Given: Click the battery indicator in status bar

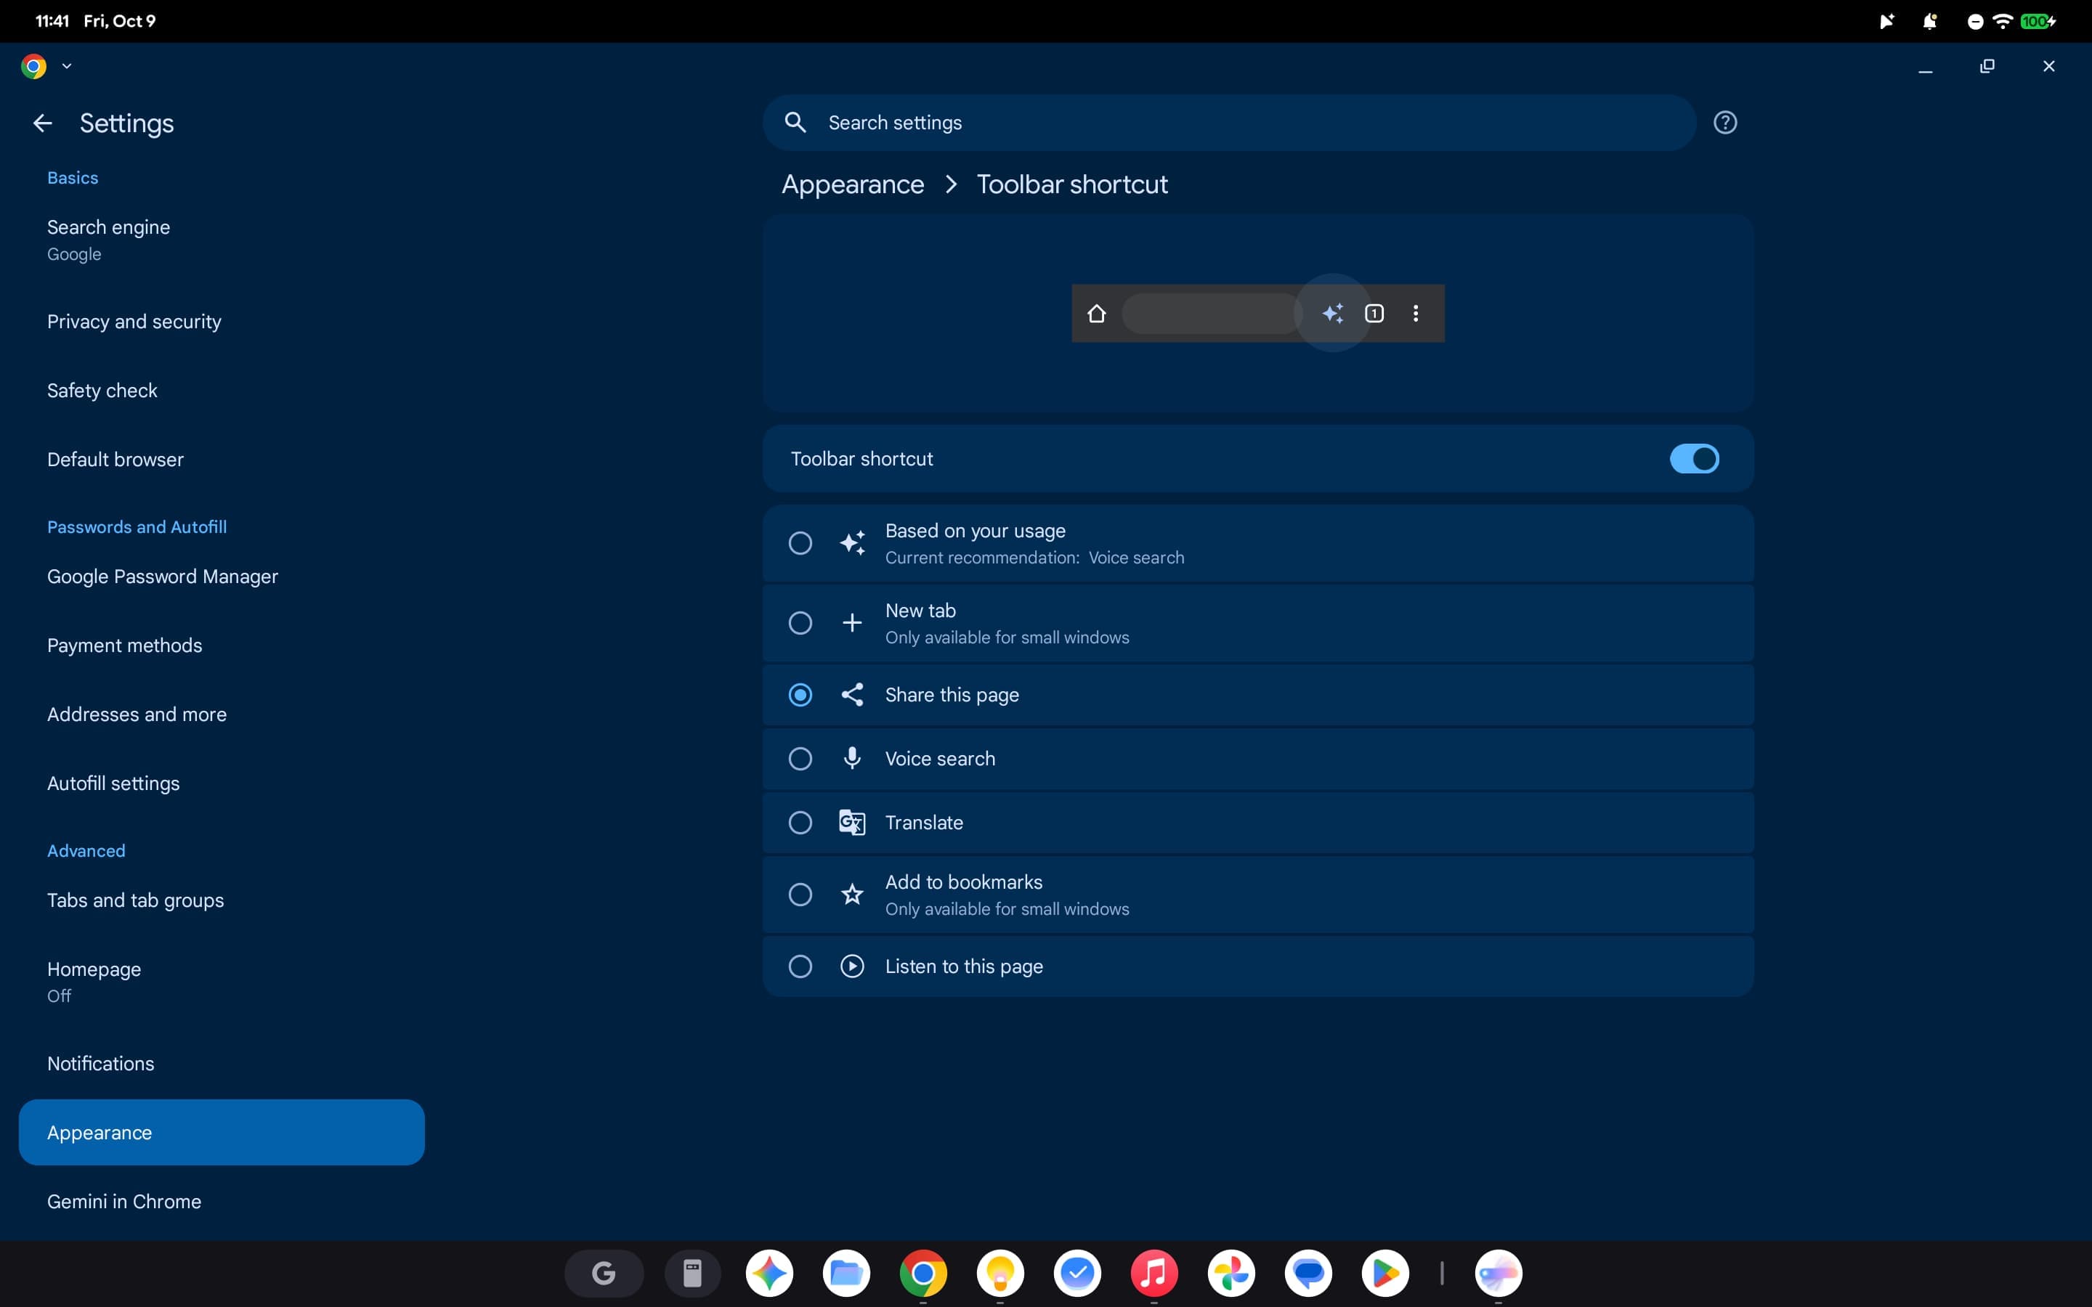Looking at the screenshot, I should tap(2038, 22).
